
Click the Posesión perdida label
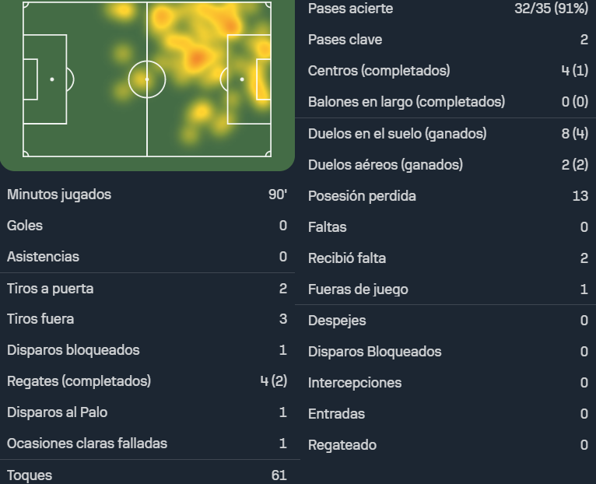(362, 196)
